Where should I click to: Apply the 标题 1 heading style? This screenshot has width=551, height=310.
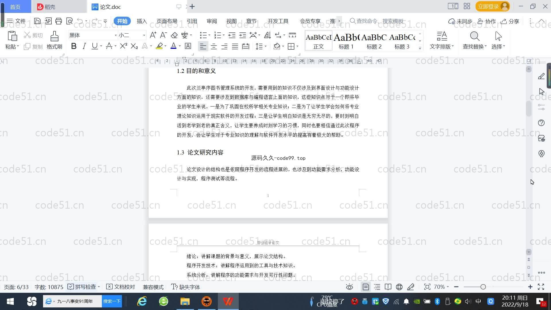[346, 41]
